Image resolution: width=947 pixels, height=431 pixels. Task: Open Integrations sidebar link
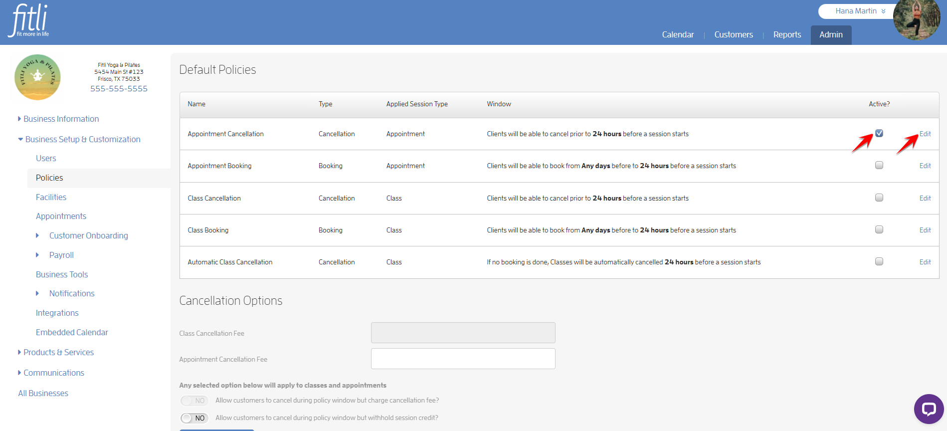click(57, 313)
